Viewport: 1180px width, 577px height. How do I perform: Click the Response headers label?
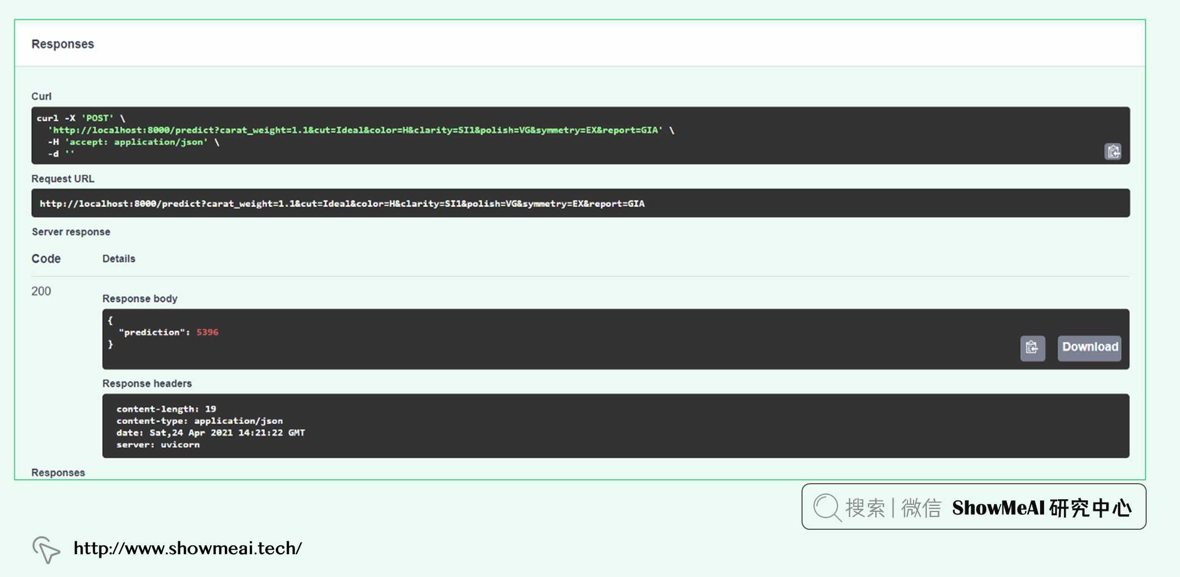point(147,384)
